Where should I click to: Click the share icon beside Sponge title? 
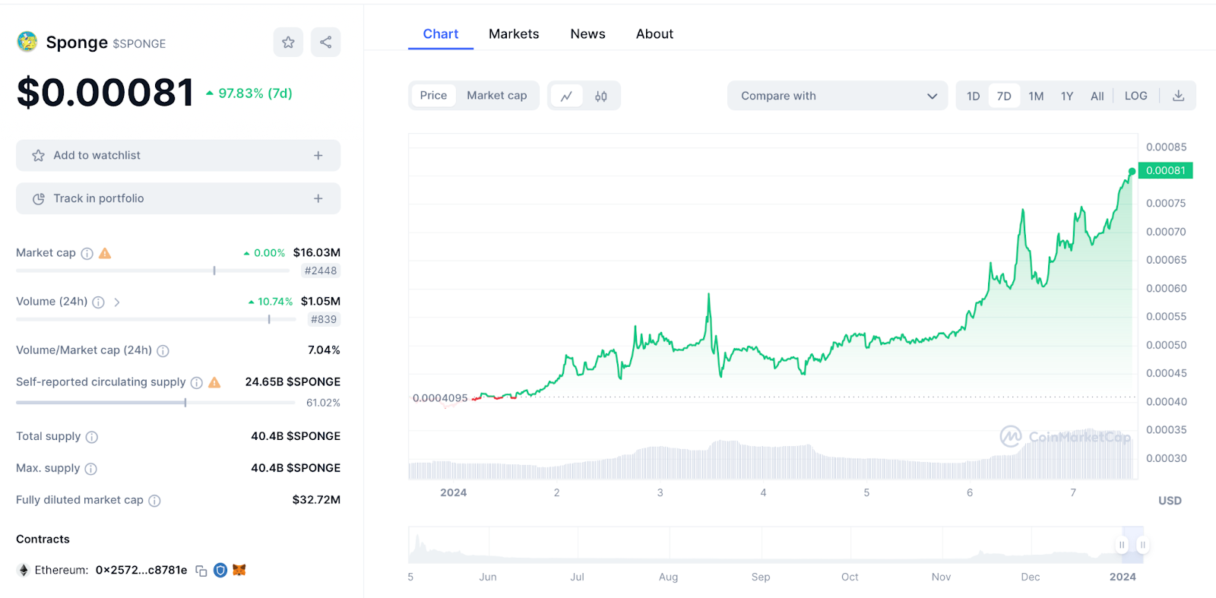326,43
